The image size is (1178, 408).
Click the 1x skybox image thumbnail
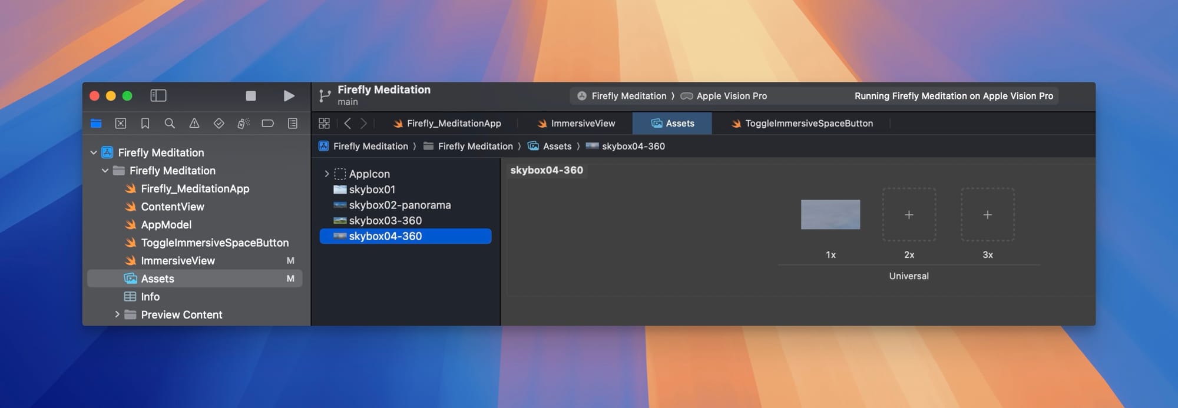(x=830, y=214)
